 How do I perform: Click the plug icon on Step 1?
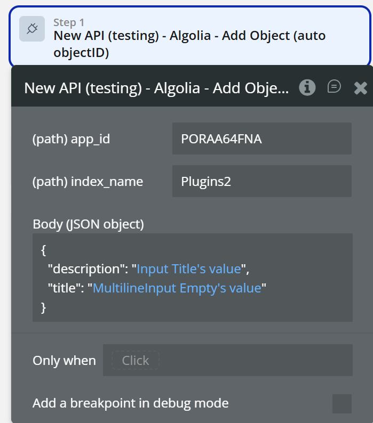(32, 29)
